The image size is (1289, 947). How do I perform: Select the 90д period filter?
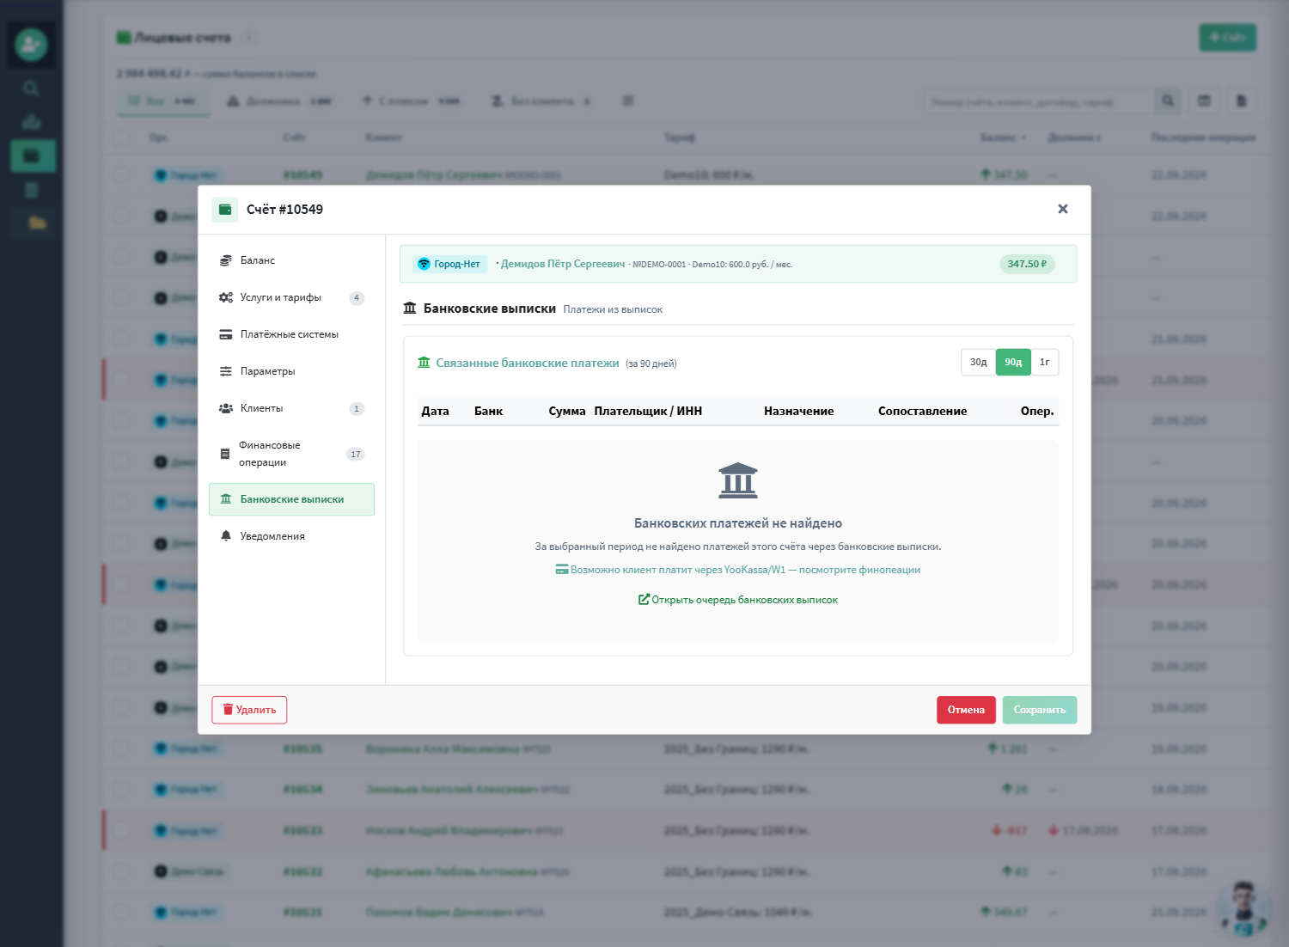(x=1013, y=362)
